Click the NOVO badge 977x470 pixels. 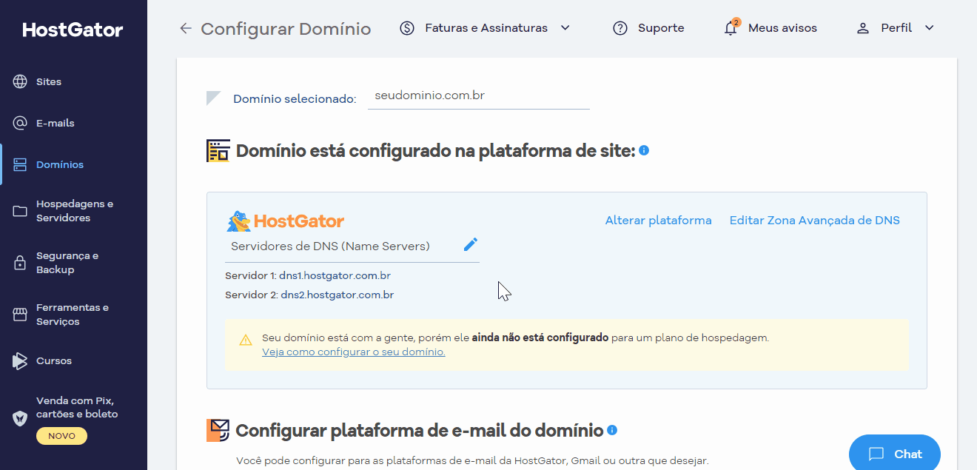click(61, 436)
